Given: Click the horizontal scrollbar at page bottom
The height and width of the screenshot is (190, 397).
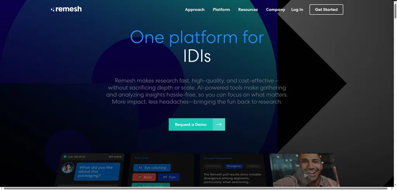Looking at the screenshot, I should pyautogui.click(x=194, y=188).
